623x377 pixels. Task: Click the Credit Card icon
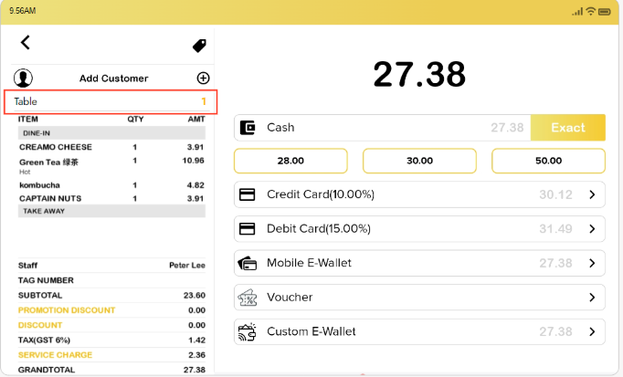(247, 194)
